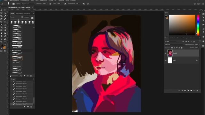Adjust the brush thumbnail size slider
The image size is (205, 115).
click(x=11, y=76)
